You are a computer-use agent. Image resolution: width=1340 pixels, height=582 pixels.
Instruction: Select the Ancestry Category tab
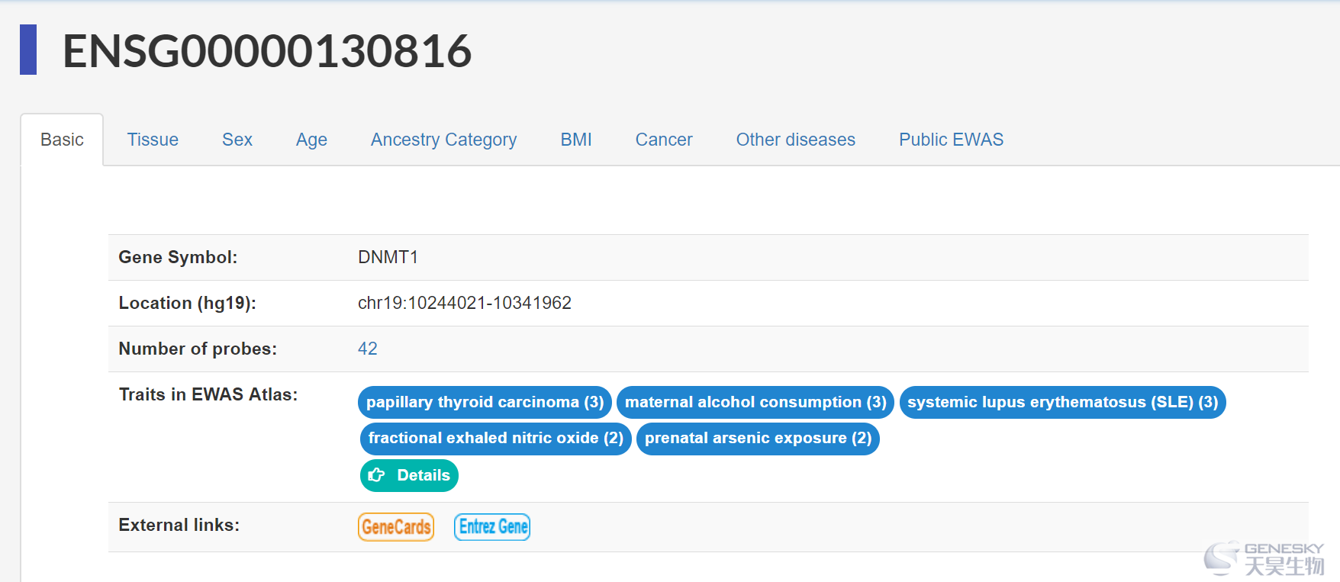444,140
